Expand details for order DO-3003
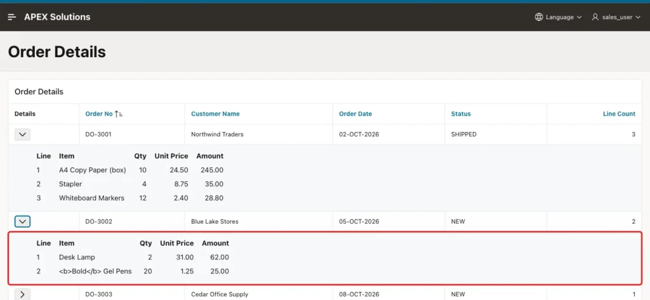650x300 pixels. click(x=22, y=294)
